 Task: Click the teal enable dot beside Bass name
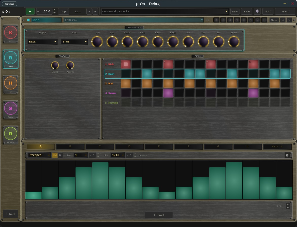(x=28, y=20)
